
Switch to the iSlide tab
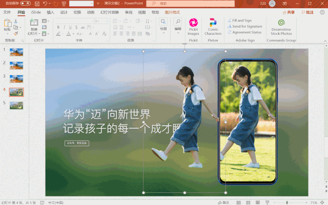tap(36, 12)
